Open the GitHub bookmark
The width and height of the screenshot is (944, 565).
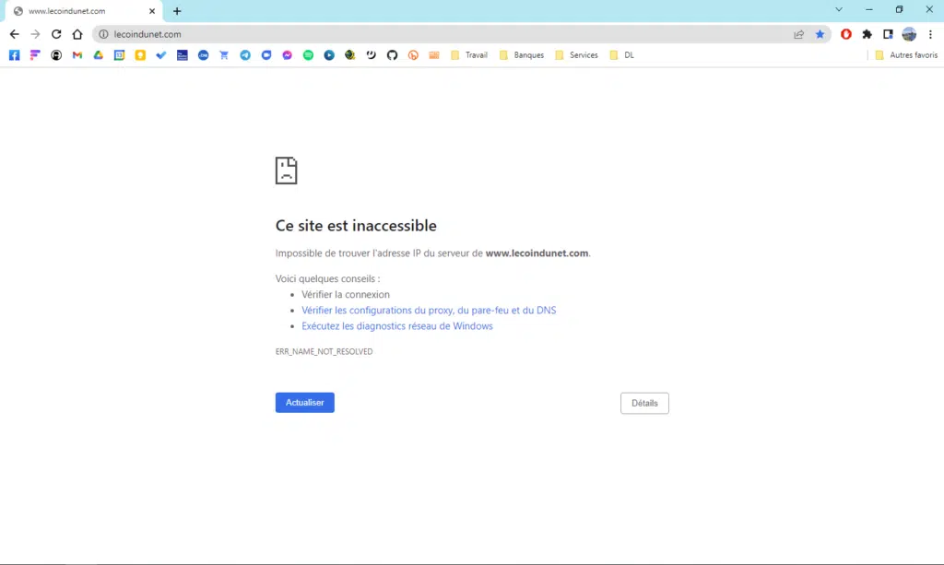(x=392, y=54)
